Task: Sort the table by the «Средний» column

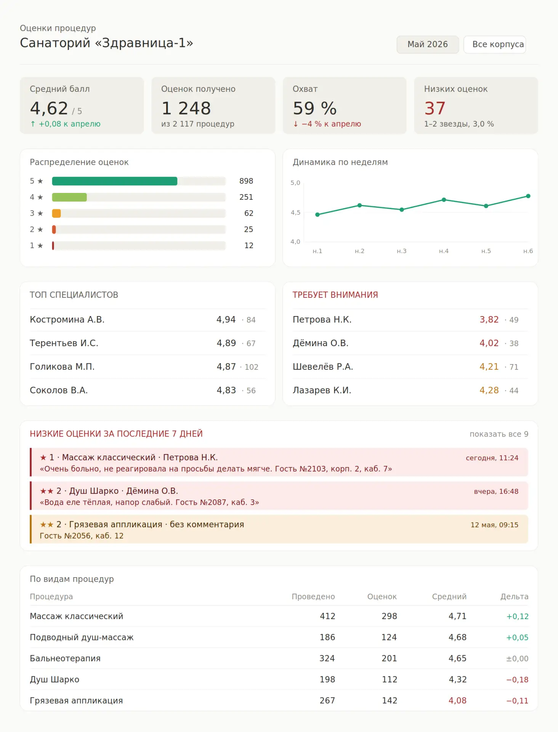Action: click(x=449, y=597)
